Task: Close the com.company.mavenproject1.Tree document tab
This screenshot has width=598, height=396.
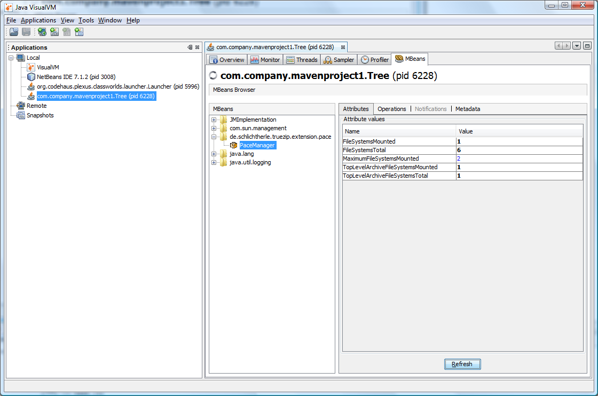Action: [343, 47]
